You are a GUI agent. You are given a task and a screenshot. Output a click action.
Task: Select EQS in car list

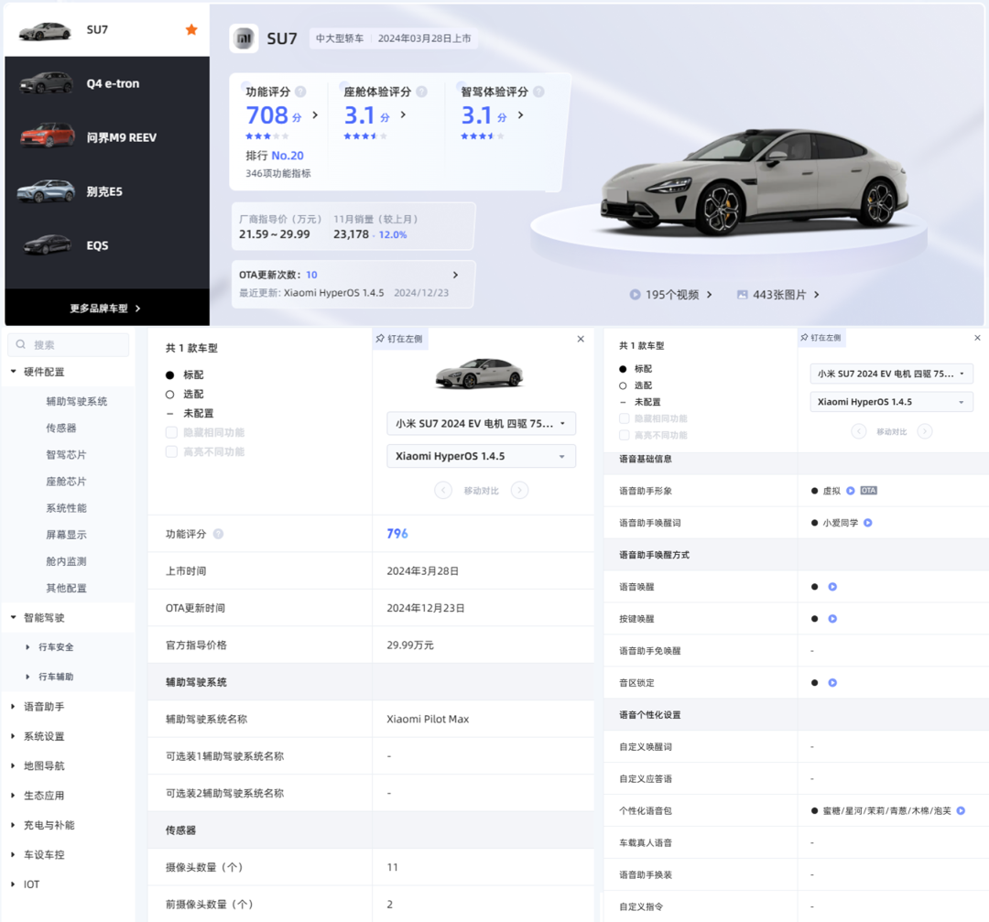107,245
